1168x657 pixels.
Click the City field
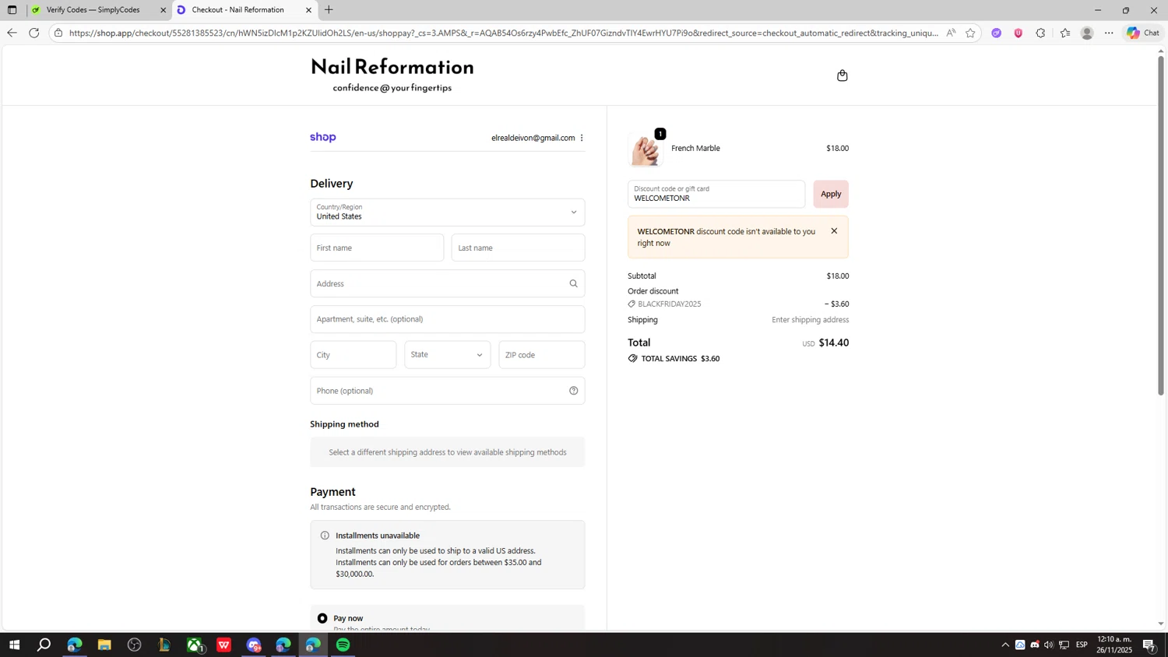click(x=353, y=355)
